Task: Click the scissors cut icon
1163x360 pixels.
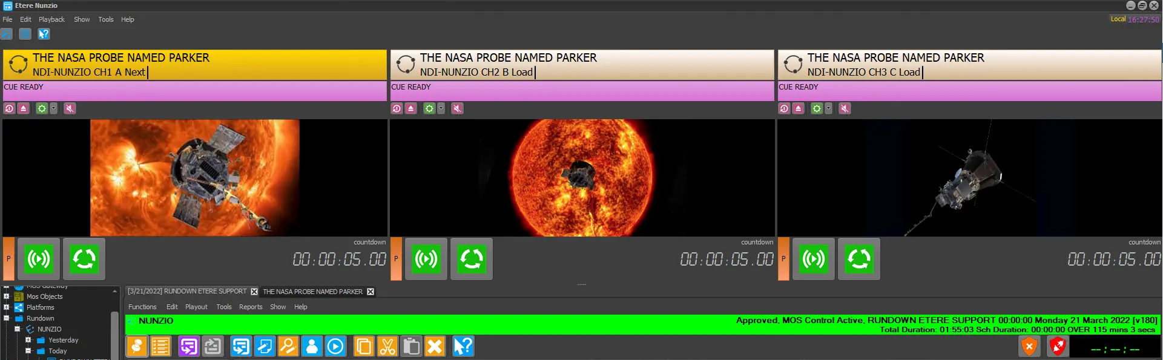Action: point(387,347)
